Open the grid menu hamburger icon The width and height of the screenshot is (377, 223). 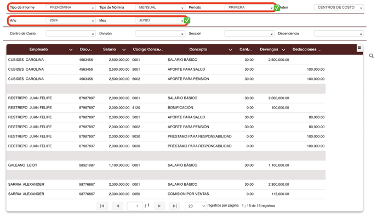click(359, 48)
